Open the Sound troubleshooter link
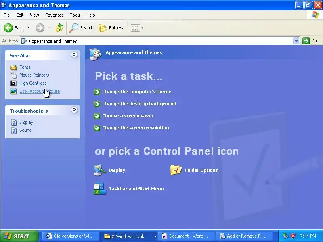This screenshot has height=242, width=323. click(25, 130)
